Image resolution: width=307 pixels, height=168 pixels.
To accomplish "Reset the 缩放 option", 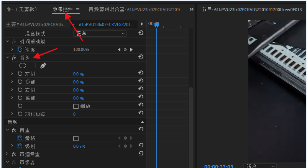I will coord(141,105).
